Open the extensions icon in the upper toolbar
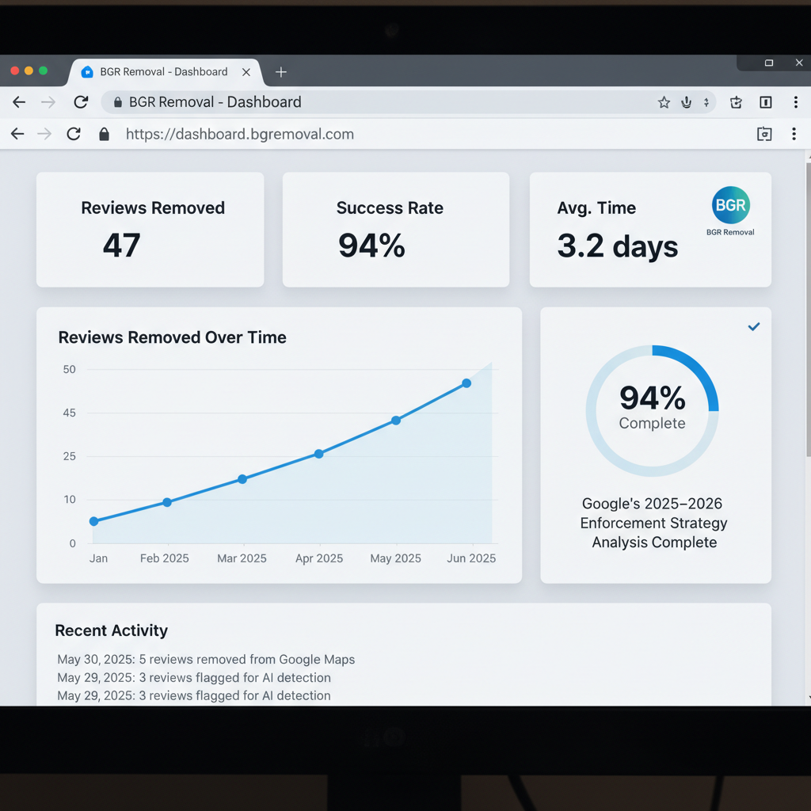 click(x=736, y=102)
